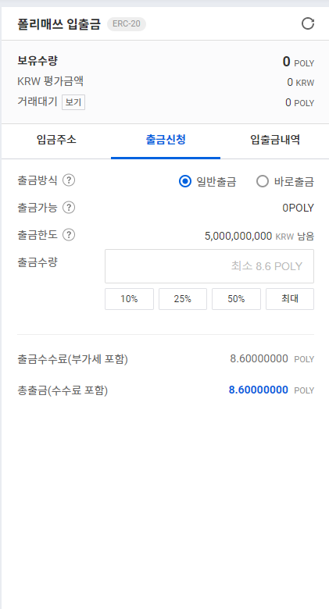329x609 pixels.
Task: Focus the 출금수량 input field
Action: 209,266
